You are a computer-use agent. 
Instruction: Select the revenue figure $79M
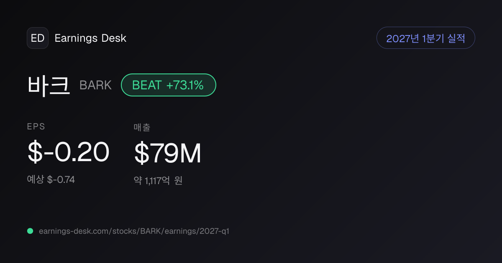[x=168, y=153]
